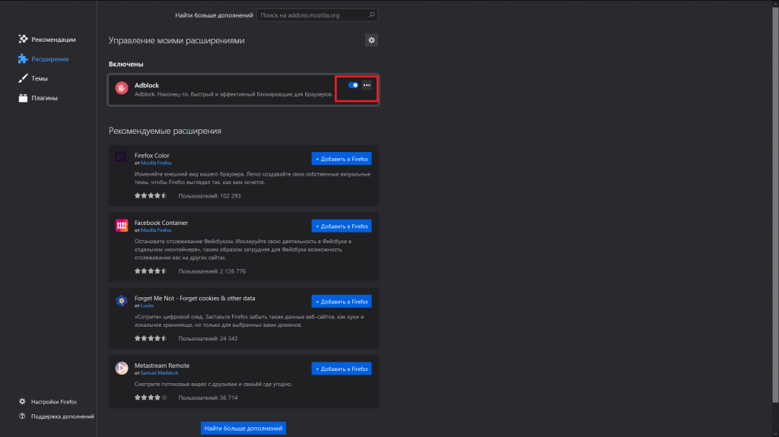The image size is (779, 437).
Task: Open the Lusito author link
Action: tap(147, 306)
